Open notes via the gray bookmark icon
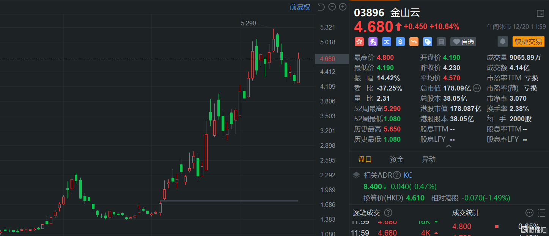The width and height of the screenshot is (549, 236). point(441,42)
